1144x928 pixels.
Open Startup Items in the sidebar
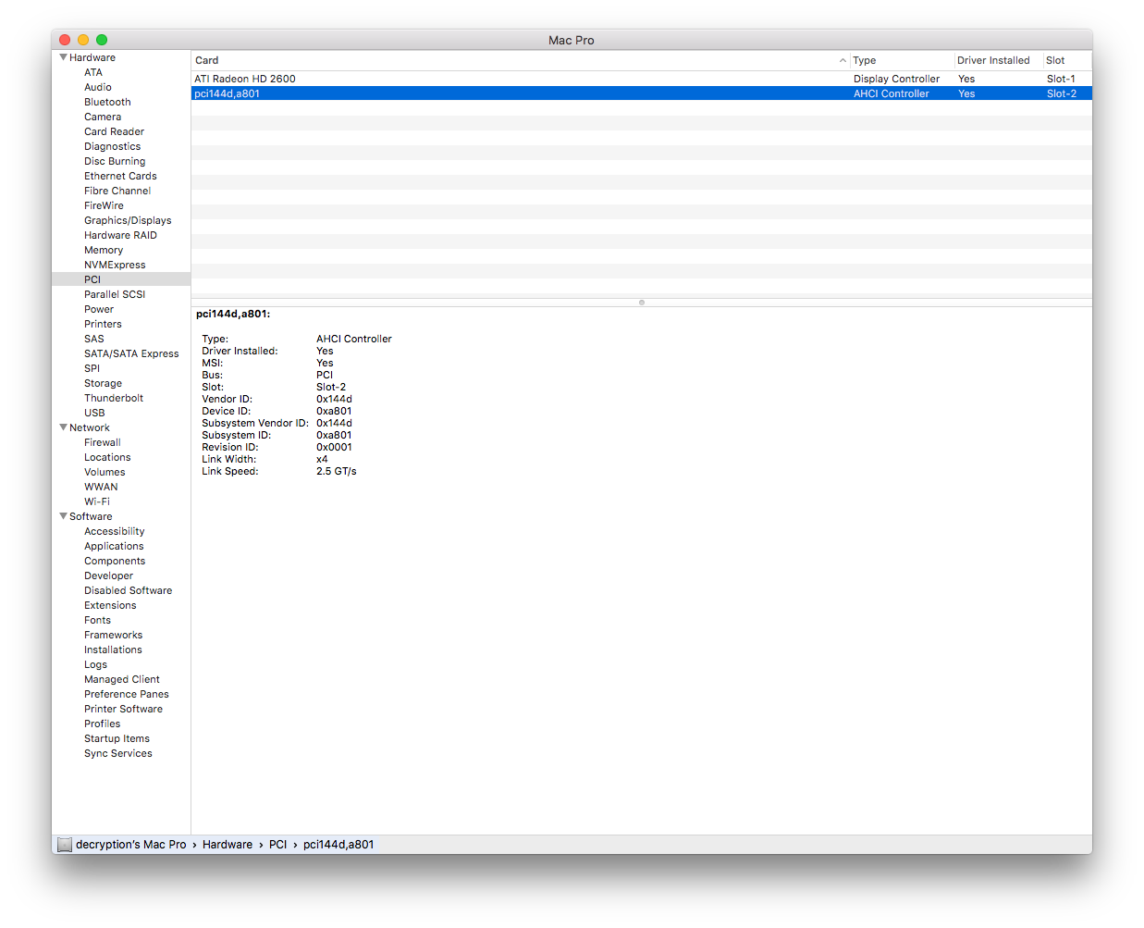(x=117, y=738)
